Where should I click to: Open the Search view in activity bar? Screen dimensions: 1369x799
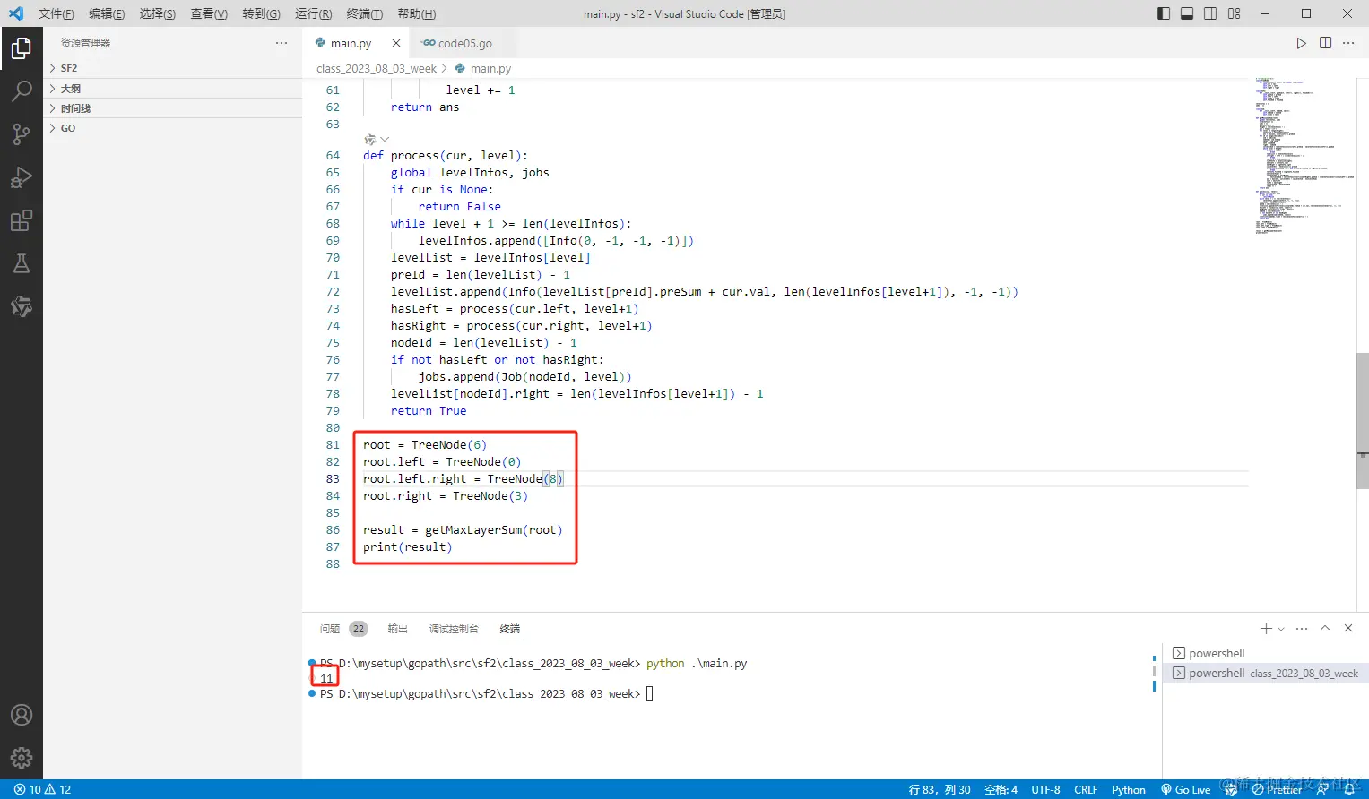click(x=22, y=90)
